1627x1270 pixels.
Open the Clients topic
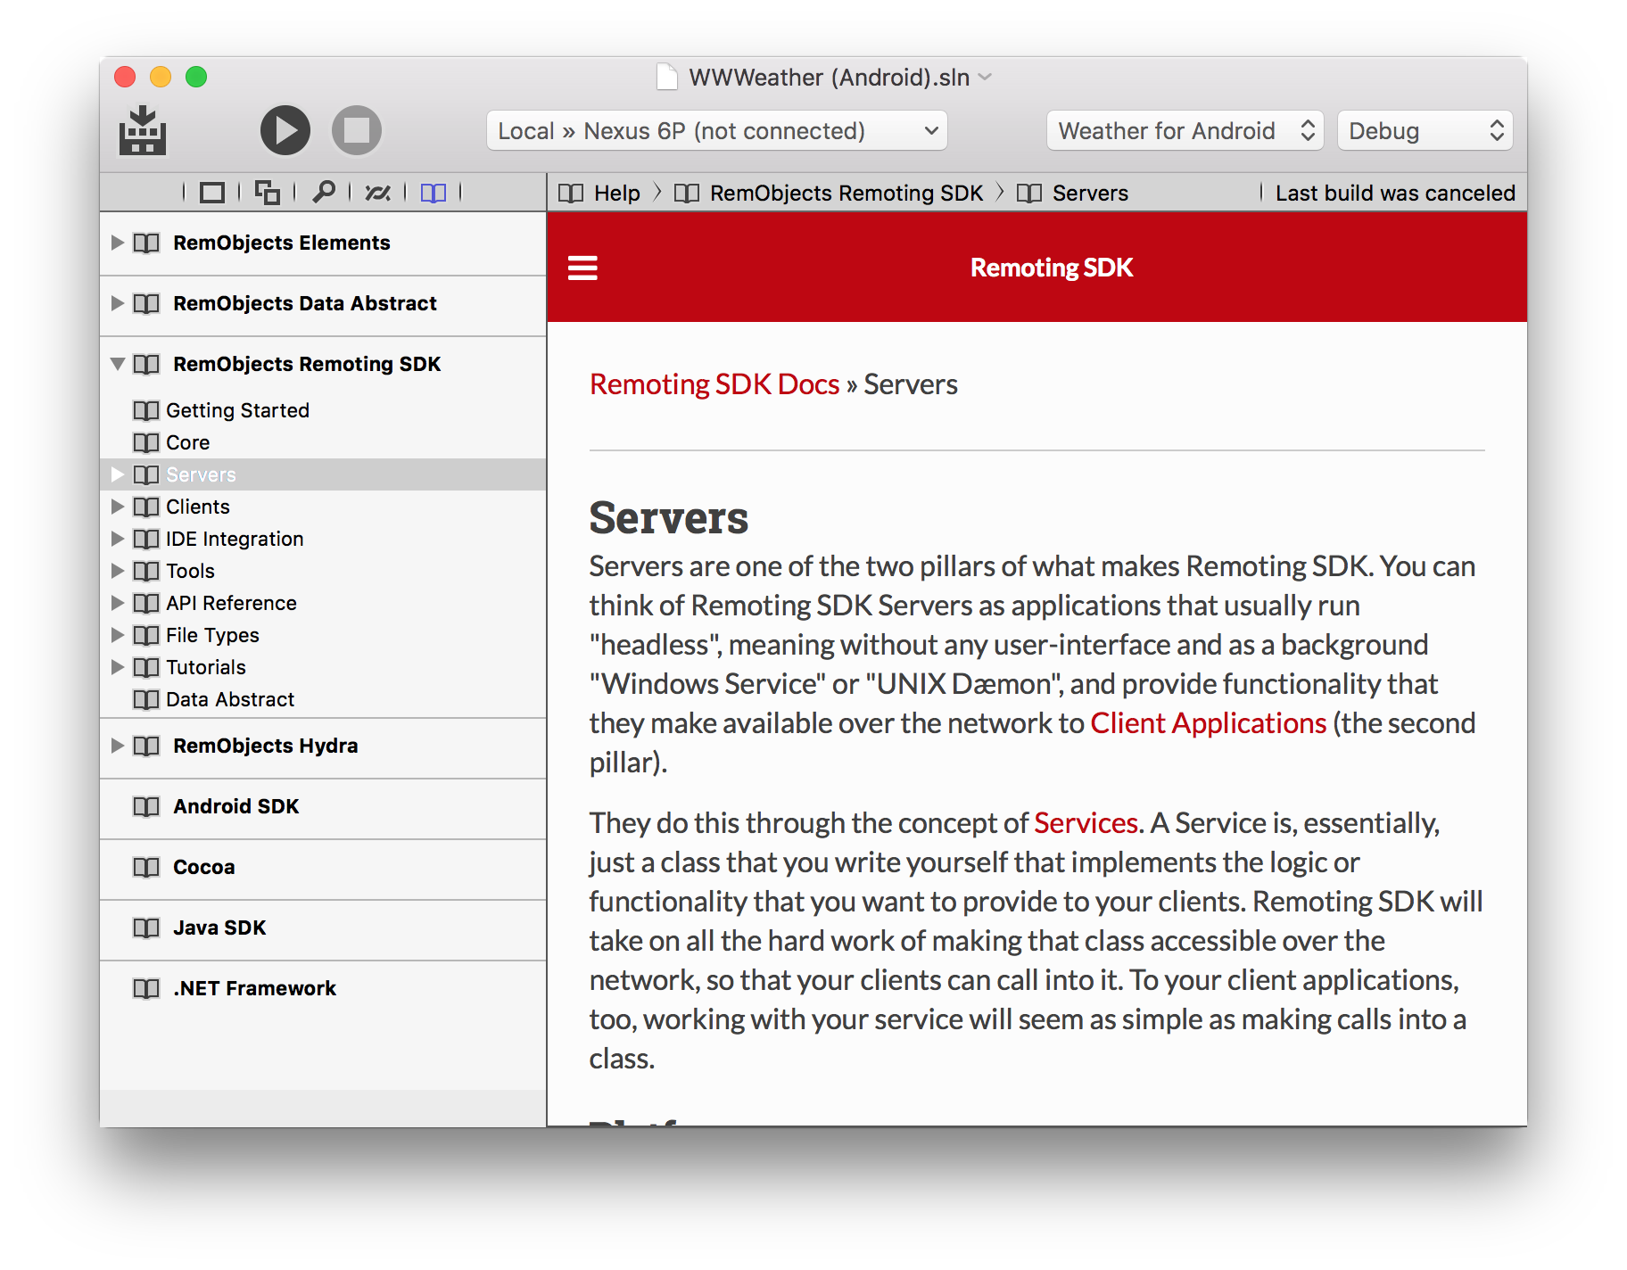tap(198, 507)
